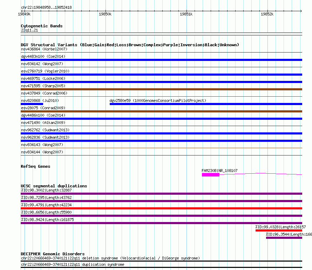Screen dimensions: 312x270
Task: Click the FAM230B|NR_108107 gene label
Action: click(219, 171)
